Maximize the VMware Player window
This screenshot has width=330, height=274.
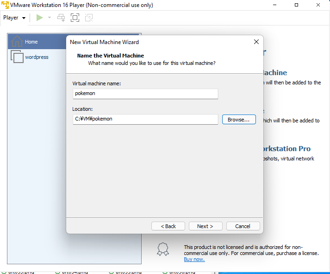296,5
